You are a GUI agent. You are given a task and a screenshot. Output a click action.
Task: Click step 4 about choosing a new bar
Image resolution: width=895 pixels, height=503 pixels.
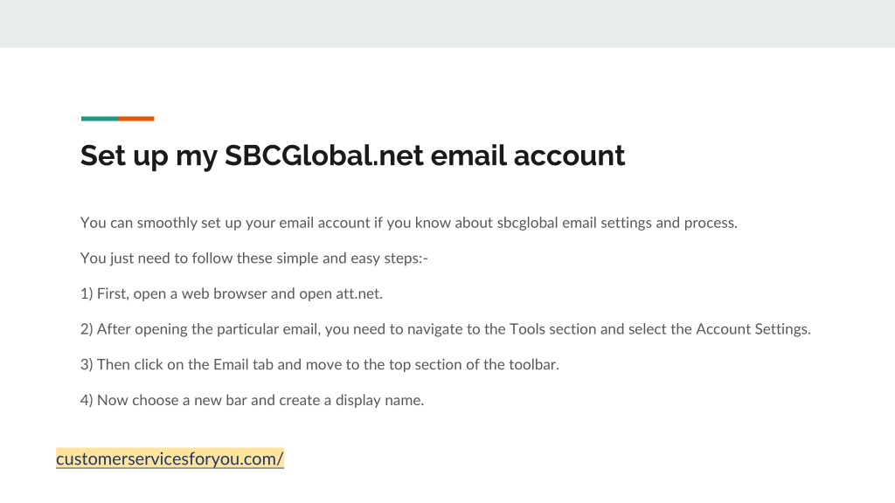coord(253,400)
